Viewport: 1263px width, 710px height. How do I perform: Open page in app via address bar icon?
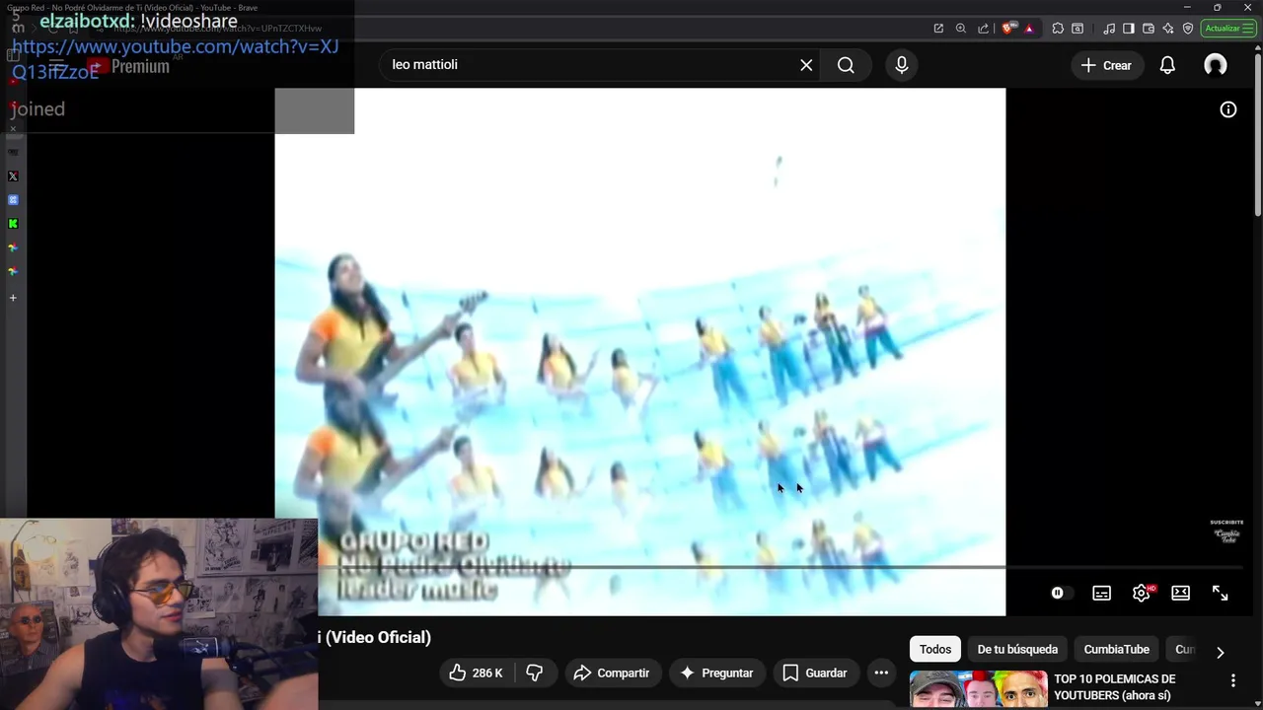(x=938, y=29)
